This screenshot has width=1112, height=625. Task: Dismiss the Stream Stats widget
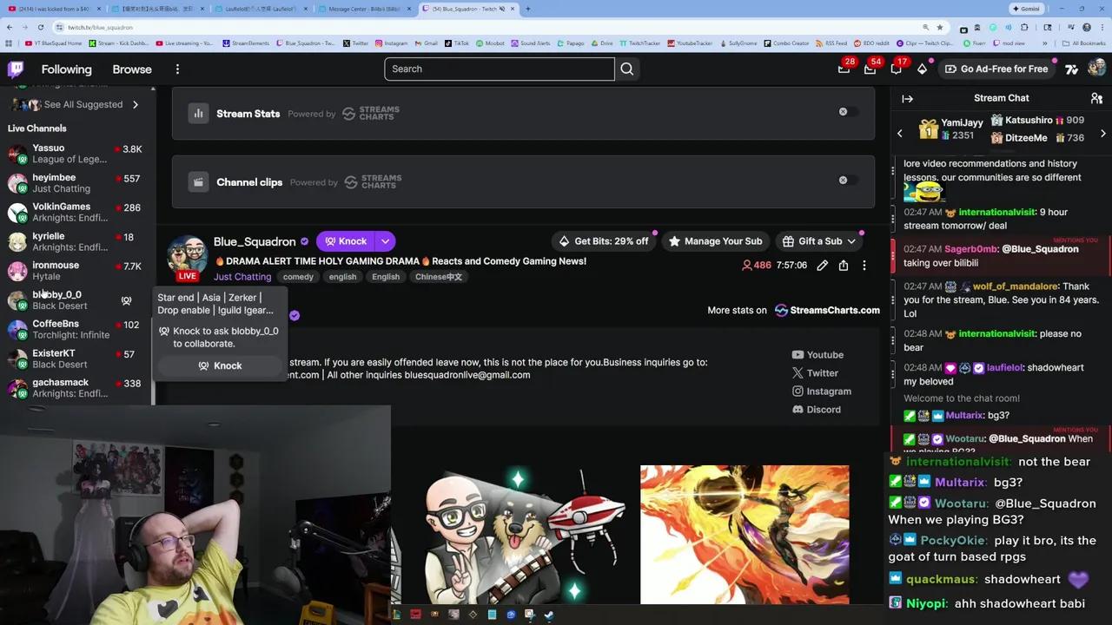pyautogui.click(x=843, y=111)
